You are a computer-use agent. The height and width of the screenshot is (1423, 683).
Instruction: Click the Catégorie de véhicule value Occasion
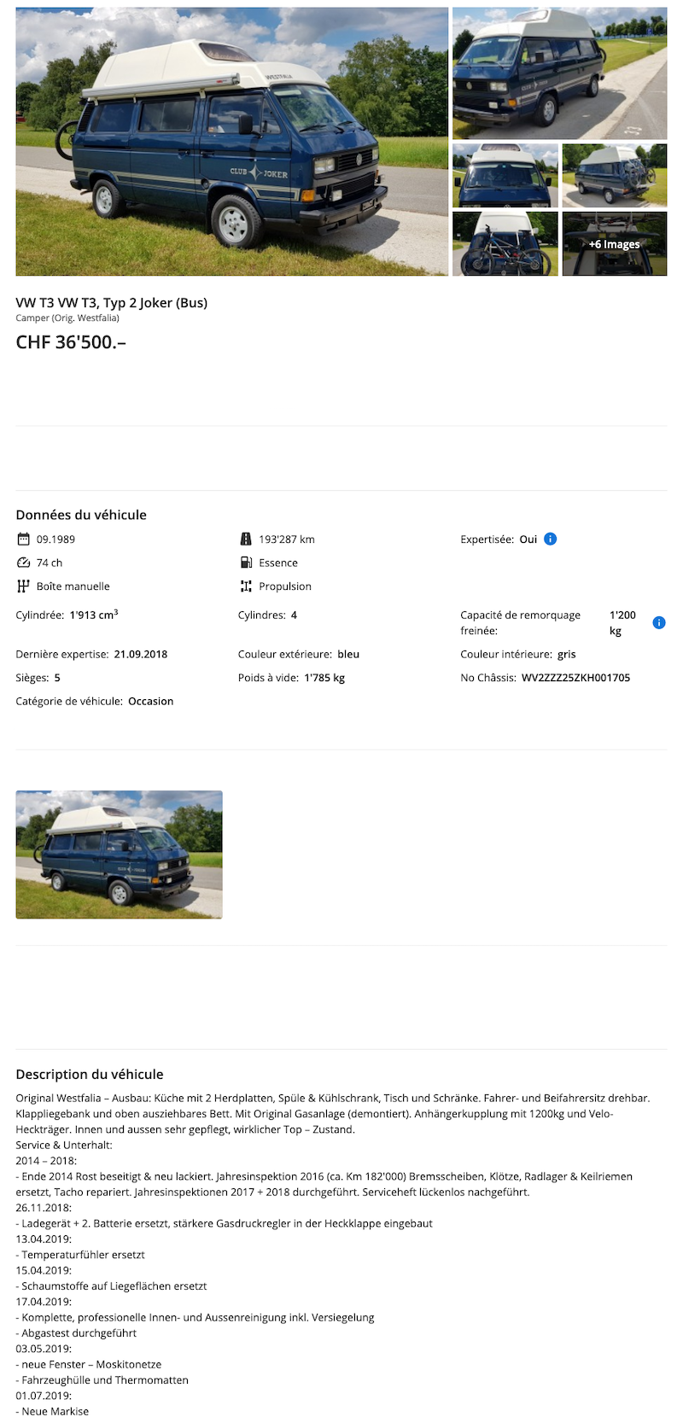(151, 701)
